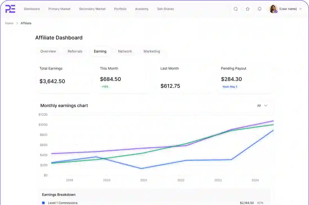Click the Pending Payout card title
The height and width of the screenshot is (205, 309).
[233, 68]
